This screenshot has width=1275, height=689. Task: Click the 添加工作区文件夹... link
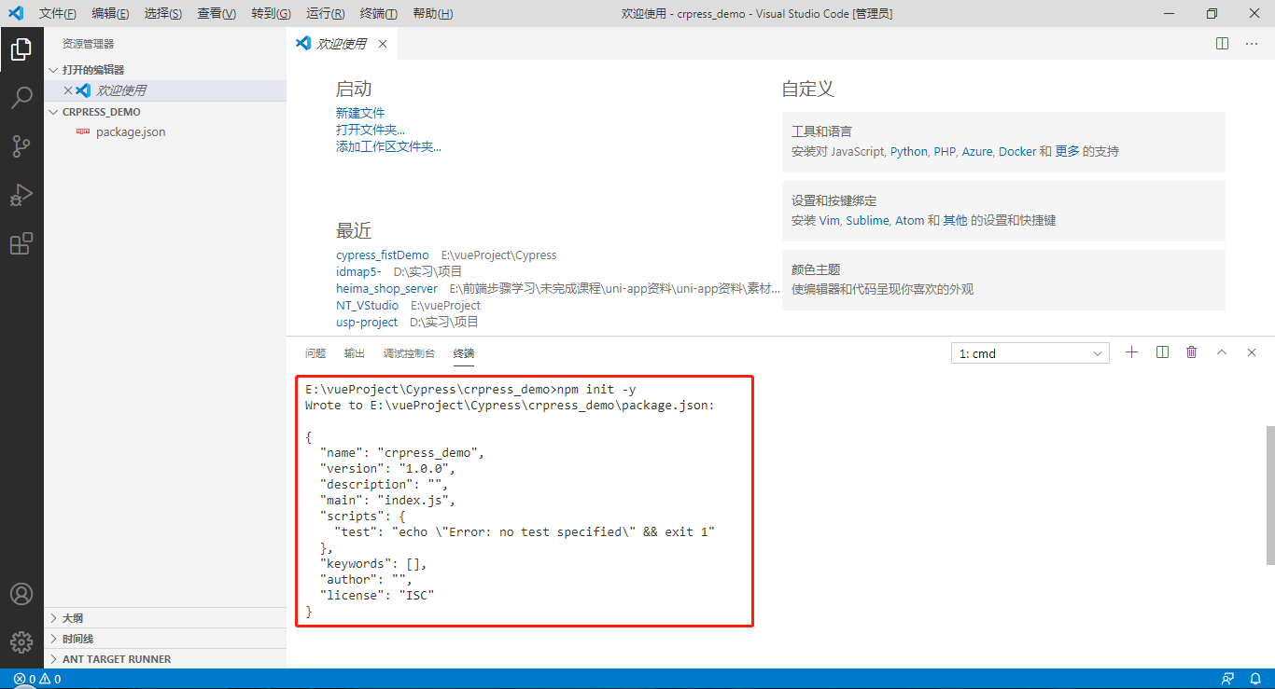[x=388, y=146]
